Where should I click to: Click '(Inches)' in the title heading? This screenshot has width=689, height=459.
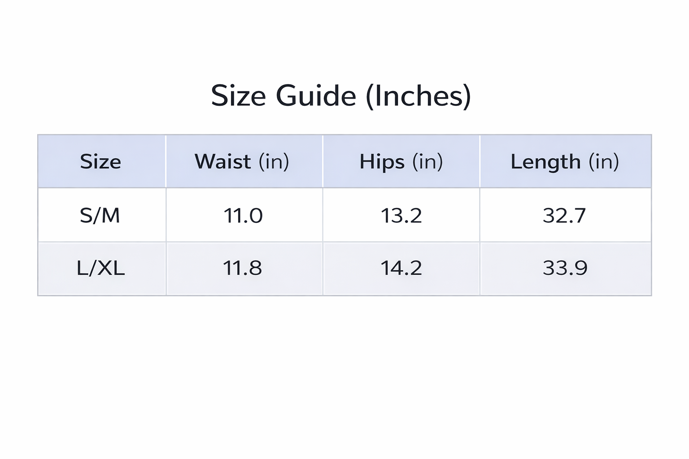click(418, 96)
